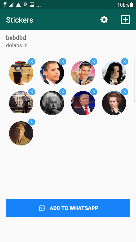The image size is (136, 242).
Task: Remove the long black hair person sticker
Action: 125,61
